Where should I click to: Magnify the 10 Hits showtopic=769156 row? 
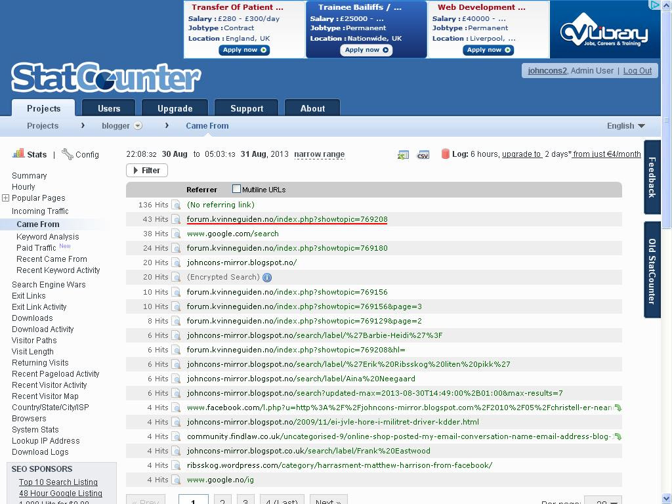176,292
